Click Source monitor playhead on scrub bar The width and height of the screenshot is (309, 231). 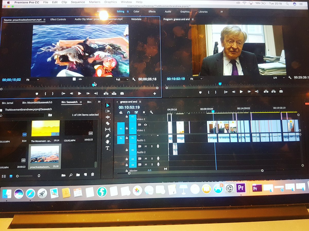[93, 85]
